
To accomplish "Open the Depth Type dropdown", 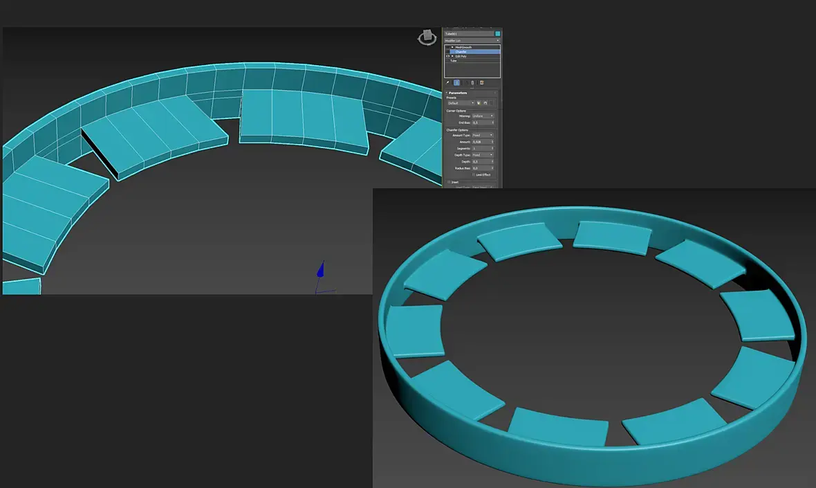I will [x=483, y=155].
